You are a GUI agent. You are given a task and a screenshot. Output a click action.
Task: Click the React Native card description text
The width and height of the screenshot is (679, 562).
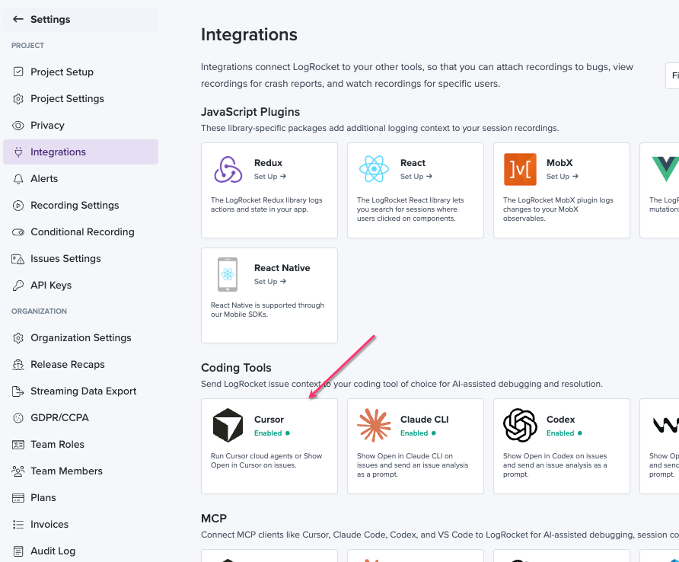click(x=267, y=310)
